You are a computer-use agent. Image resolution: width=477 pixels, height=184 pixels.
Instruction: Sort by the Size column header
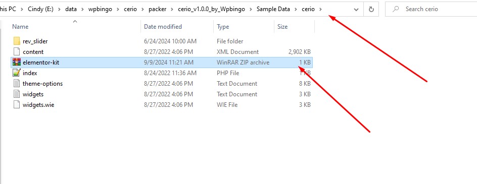[x=282, y=27]
